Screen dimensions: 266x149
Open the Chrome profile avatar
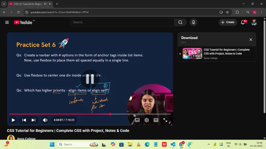tap(255, 12)
